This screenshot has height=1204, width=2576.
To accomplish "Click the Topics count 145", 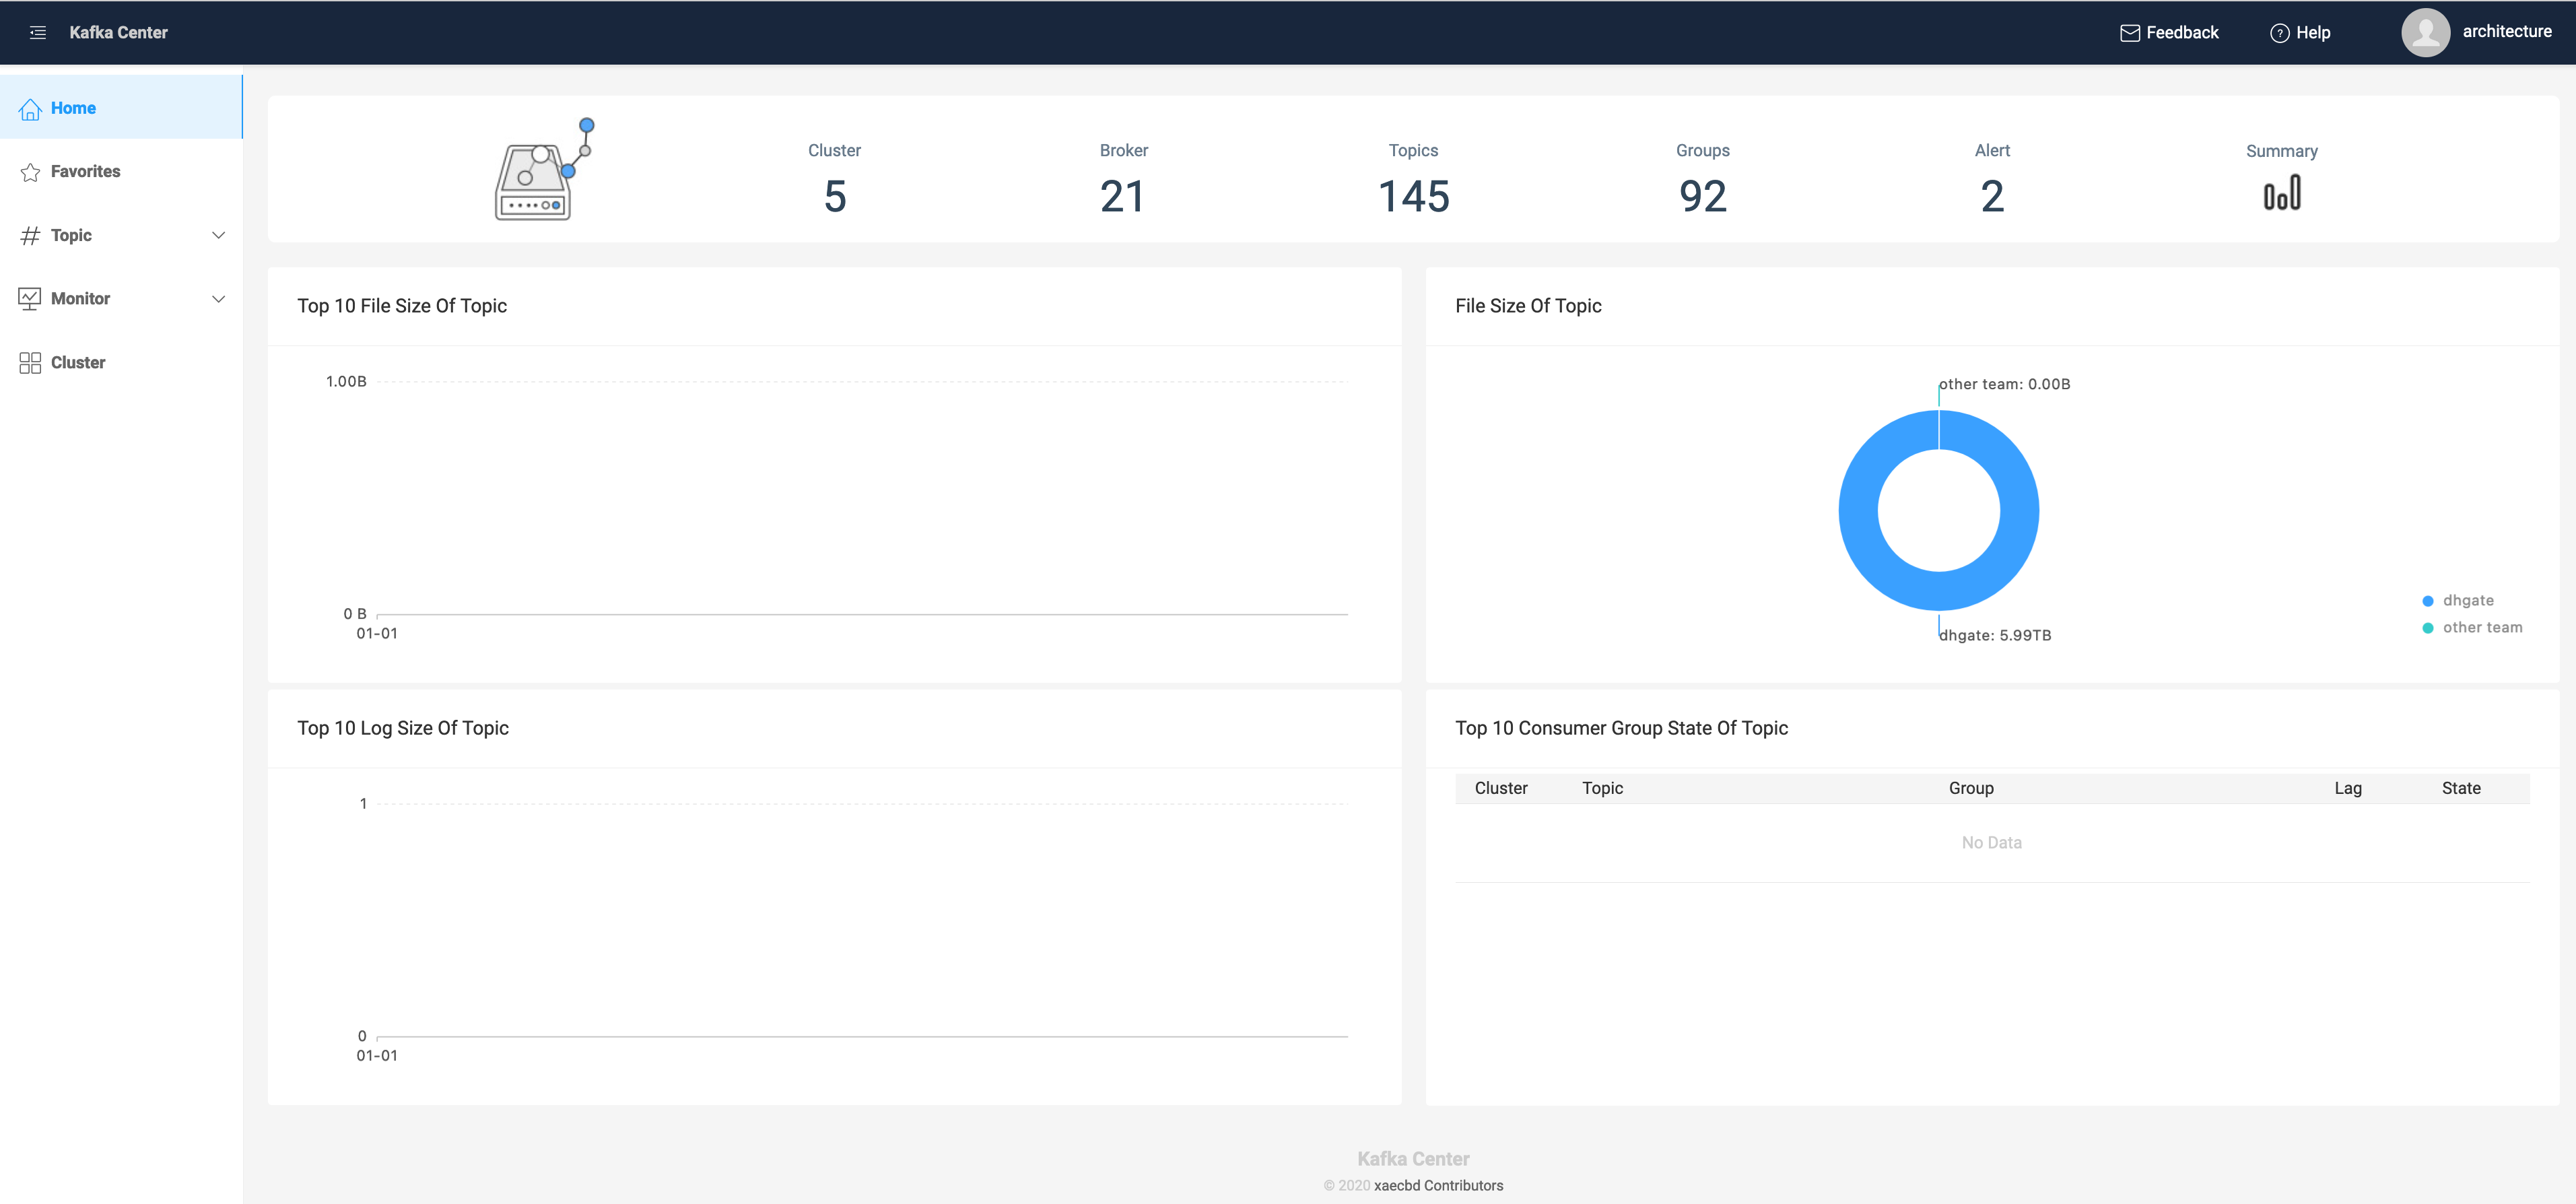I will 1413,196.
